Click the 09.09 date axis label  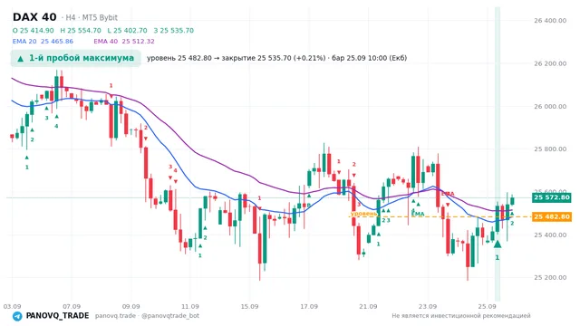[130, 306]
